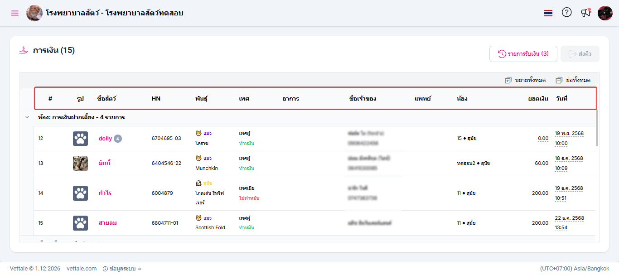The image size is (619, 275).
Task: Sort by วันที่ column header
Action: [x=562, y=99]
